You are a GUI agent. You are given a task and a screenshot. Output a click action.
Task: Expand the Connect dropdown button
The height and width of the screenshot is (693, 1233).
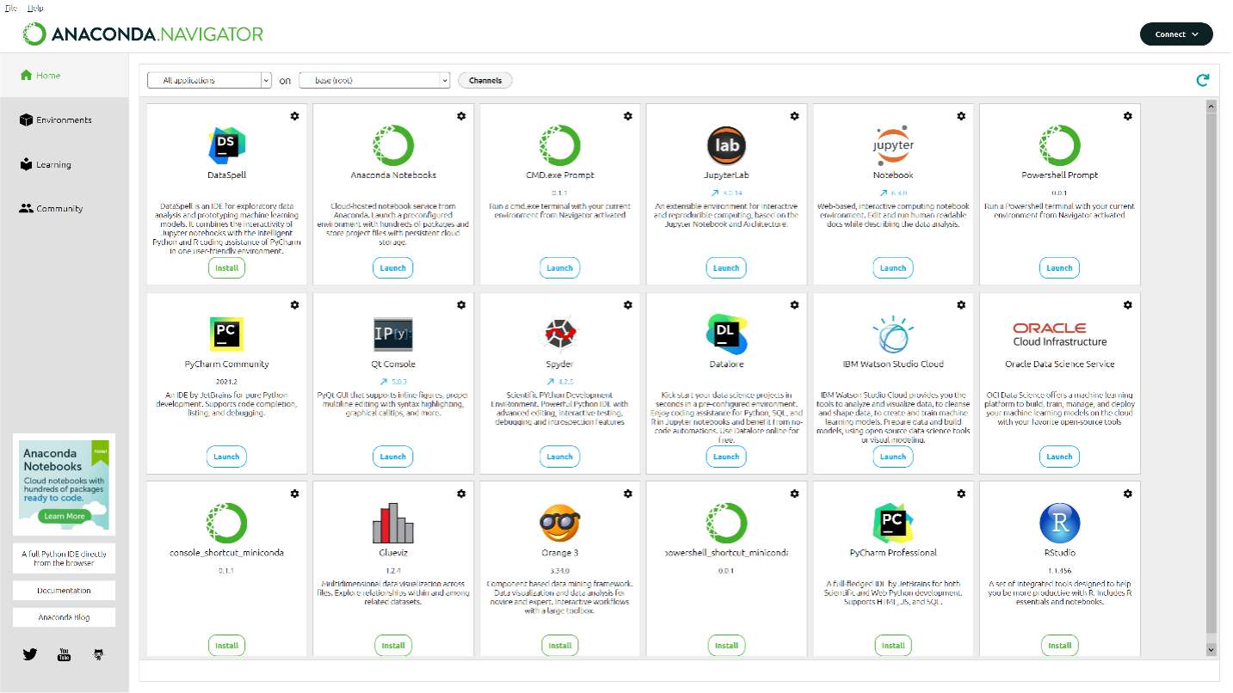click(1176, 34)
